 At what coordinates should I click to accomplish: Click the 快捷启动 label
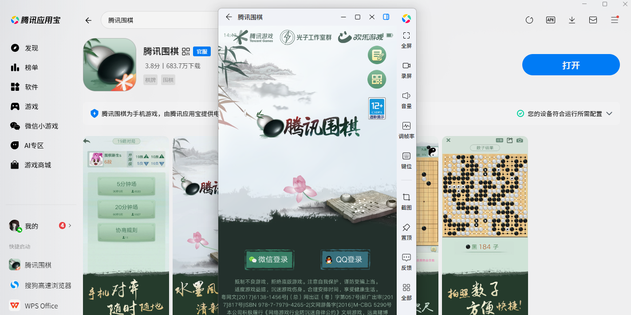point(20,246)
